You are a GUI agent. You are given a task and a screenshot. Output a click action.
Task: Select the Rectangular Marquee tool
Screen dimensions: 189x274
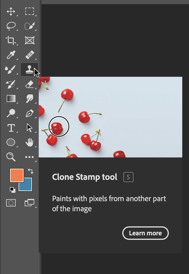coord(29,11)
